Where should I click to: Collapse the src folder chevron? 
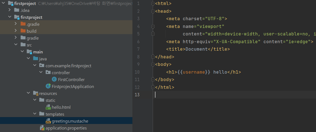[16, 45]
